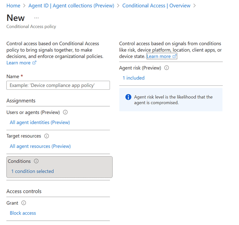Viewport: 239px width, 225px height.
Task: Open Learn more link in right pane
Action: pos(159,56)
